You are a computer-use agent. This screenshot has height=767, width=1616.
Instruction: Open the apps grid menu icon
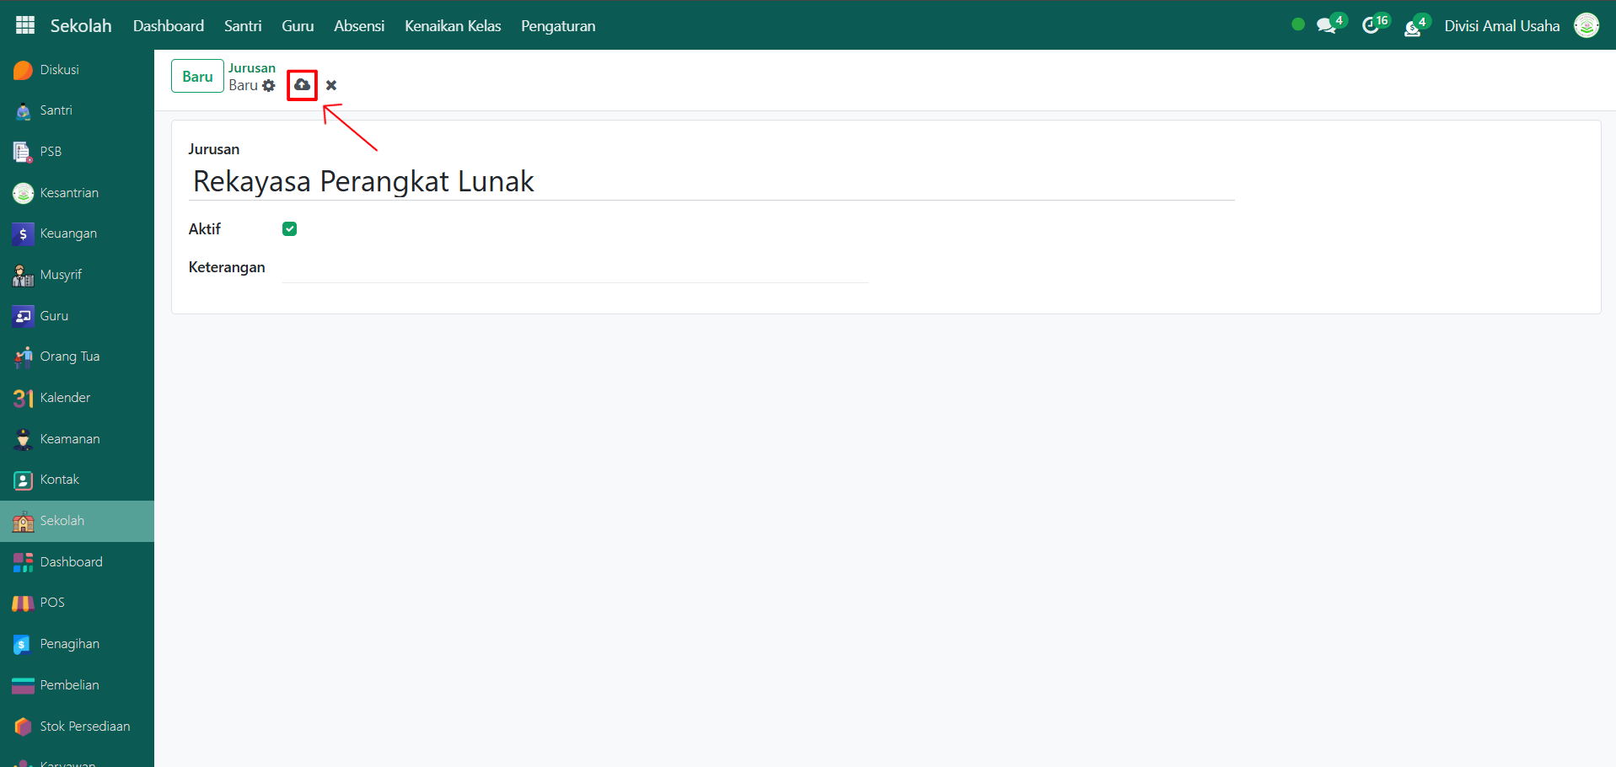pos(25,25)
